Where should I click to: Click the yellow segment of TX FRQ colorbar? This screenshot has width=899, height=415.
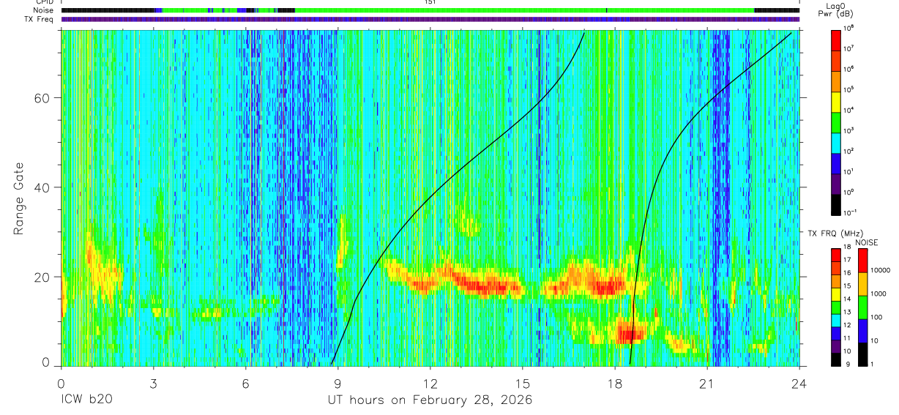[836, 294]
